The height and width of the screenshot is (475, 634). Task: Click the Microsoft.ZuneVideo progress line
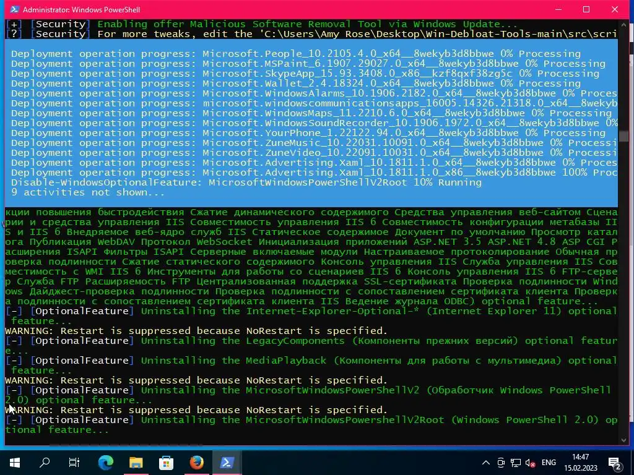coord(314,153)
